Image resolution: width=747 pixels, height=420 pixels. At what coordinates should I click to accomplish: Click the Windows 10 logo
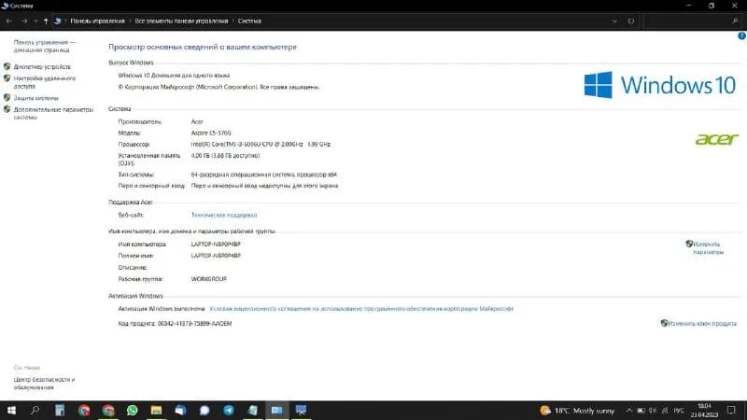(660, 85)
